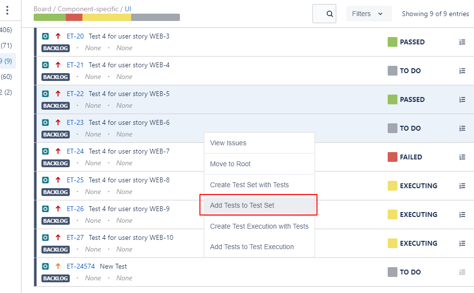Click the TO DO status of ET-21
Image resolution: width=474 pixels, height=293 pixels.
[410, 71]
